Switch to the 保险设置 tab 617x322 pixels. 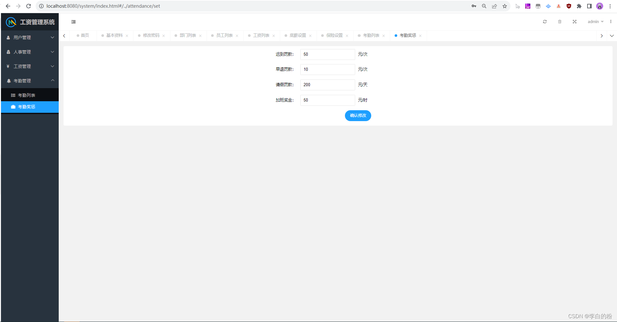[334, 36]
